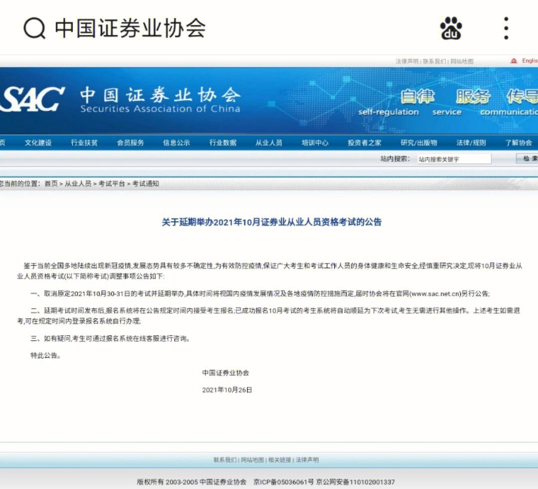Switch to the English site link
538x489 pixels.
(530, 61)
